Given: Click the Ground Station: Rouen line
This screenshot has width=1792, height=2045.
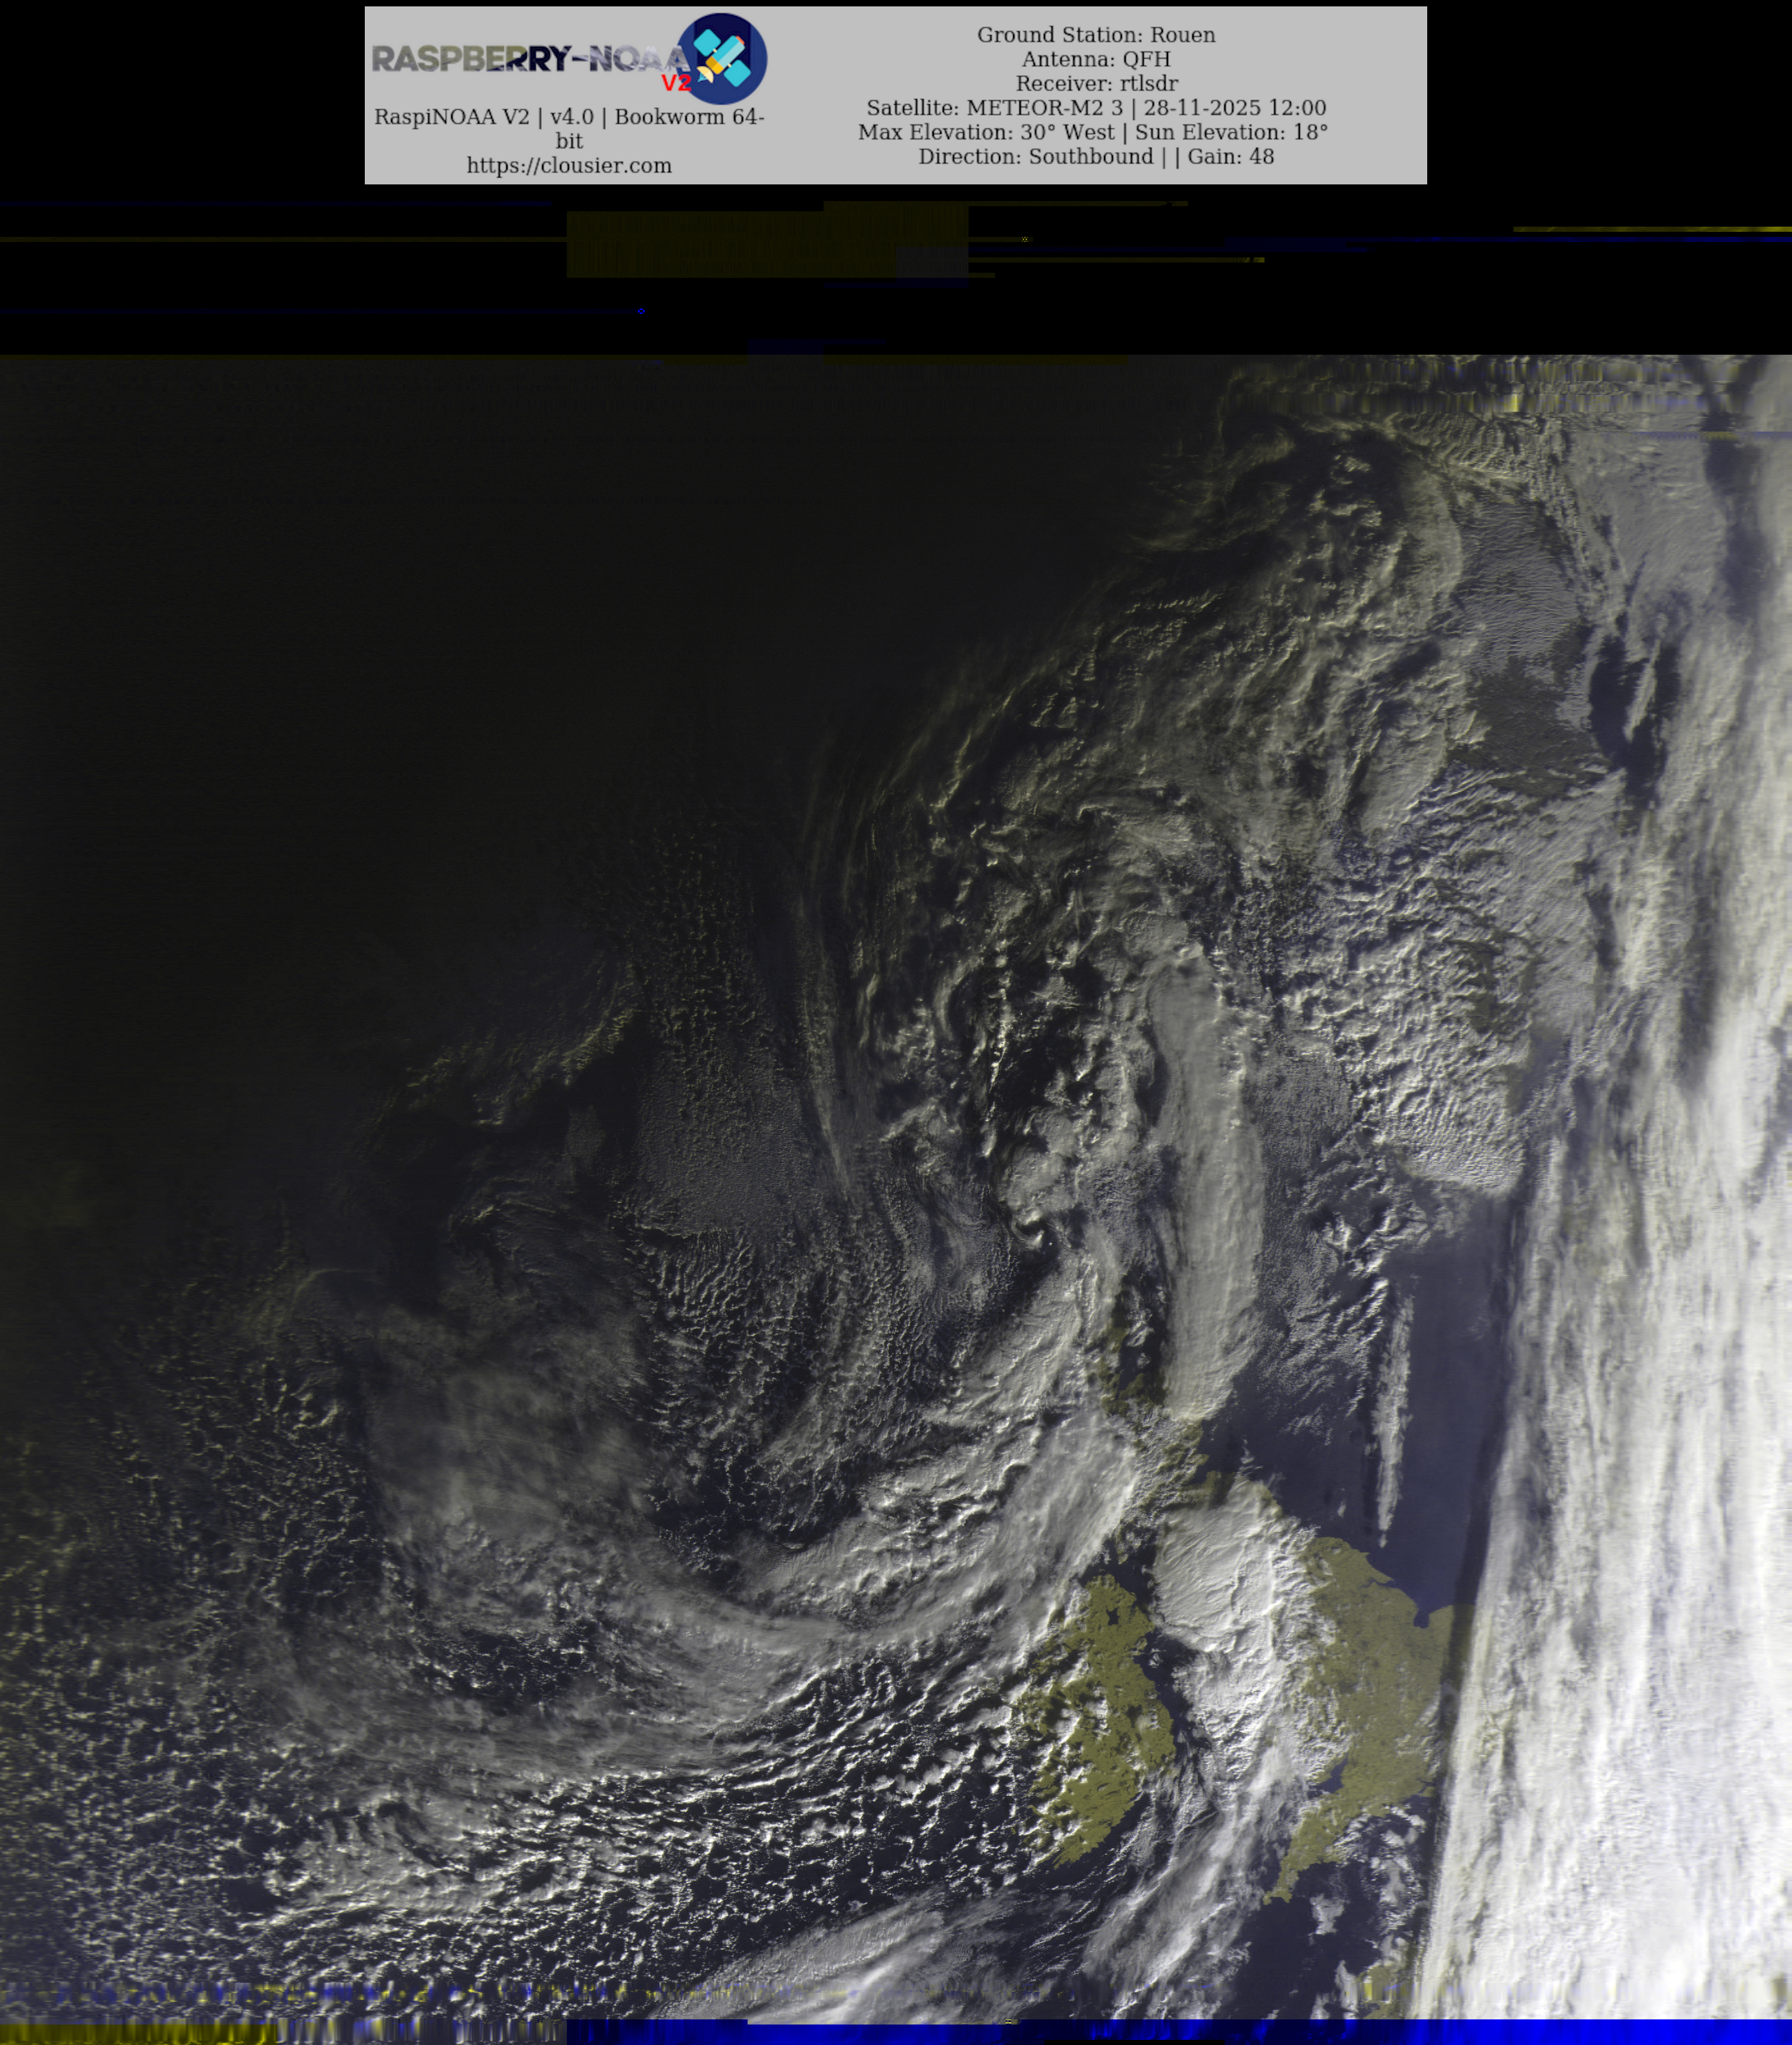Looking at the screenshot, I should [x=1096, y=35].
